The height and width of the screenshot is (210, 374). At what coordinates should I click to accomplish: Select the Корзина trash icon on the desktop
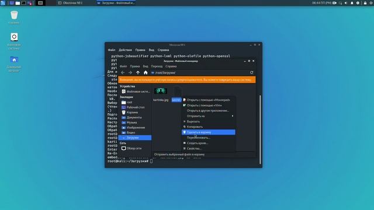coord(14,17)
